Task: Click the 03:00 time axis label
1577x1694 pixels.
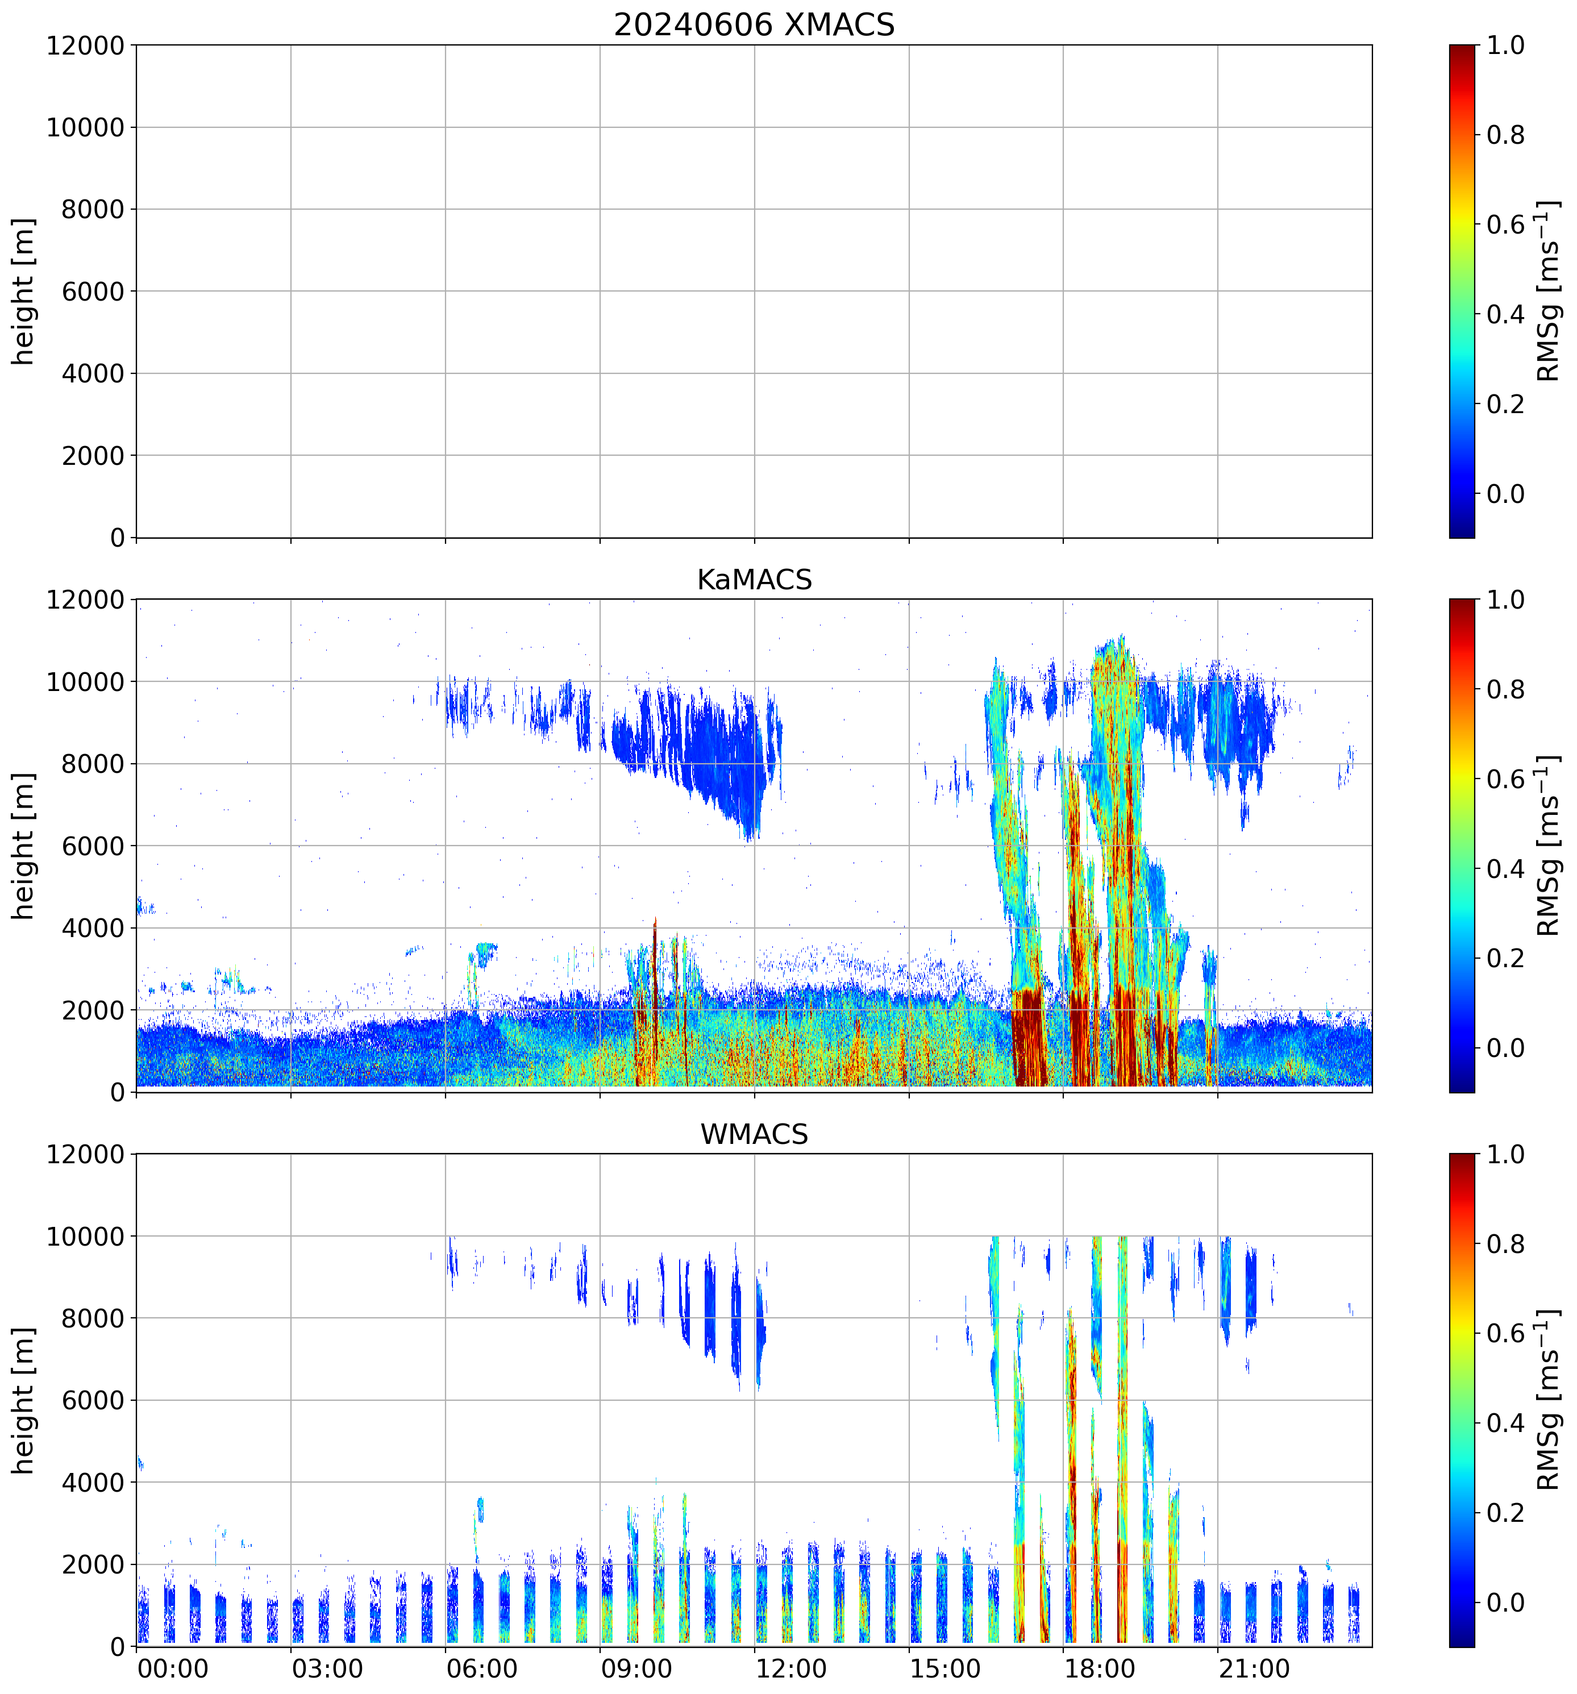Action: tap(327, 1668)
